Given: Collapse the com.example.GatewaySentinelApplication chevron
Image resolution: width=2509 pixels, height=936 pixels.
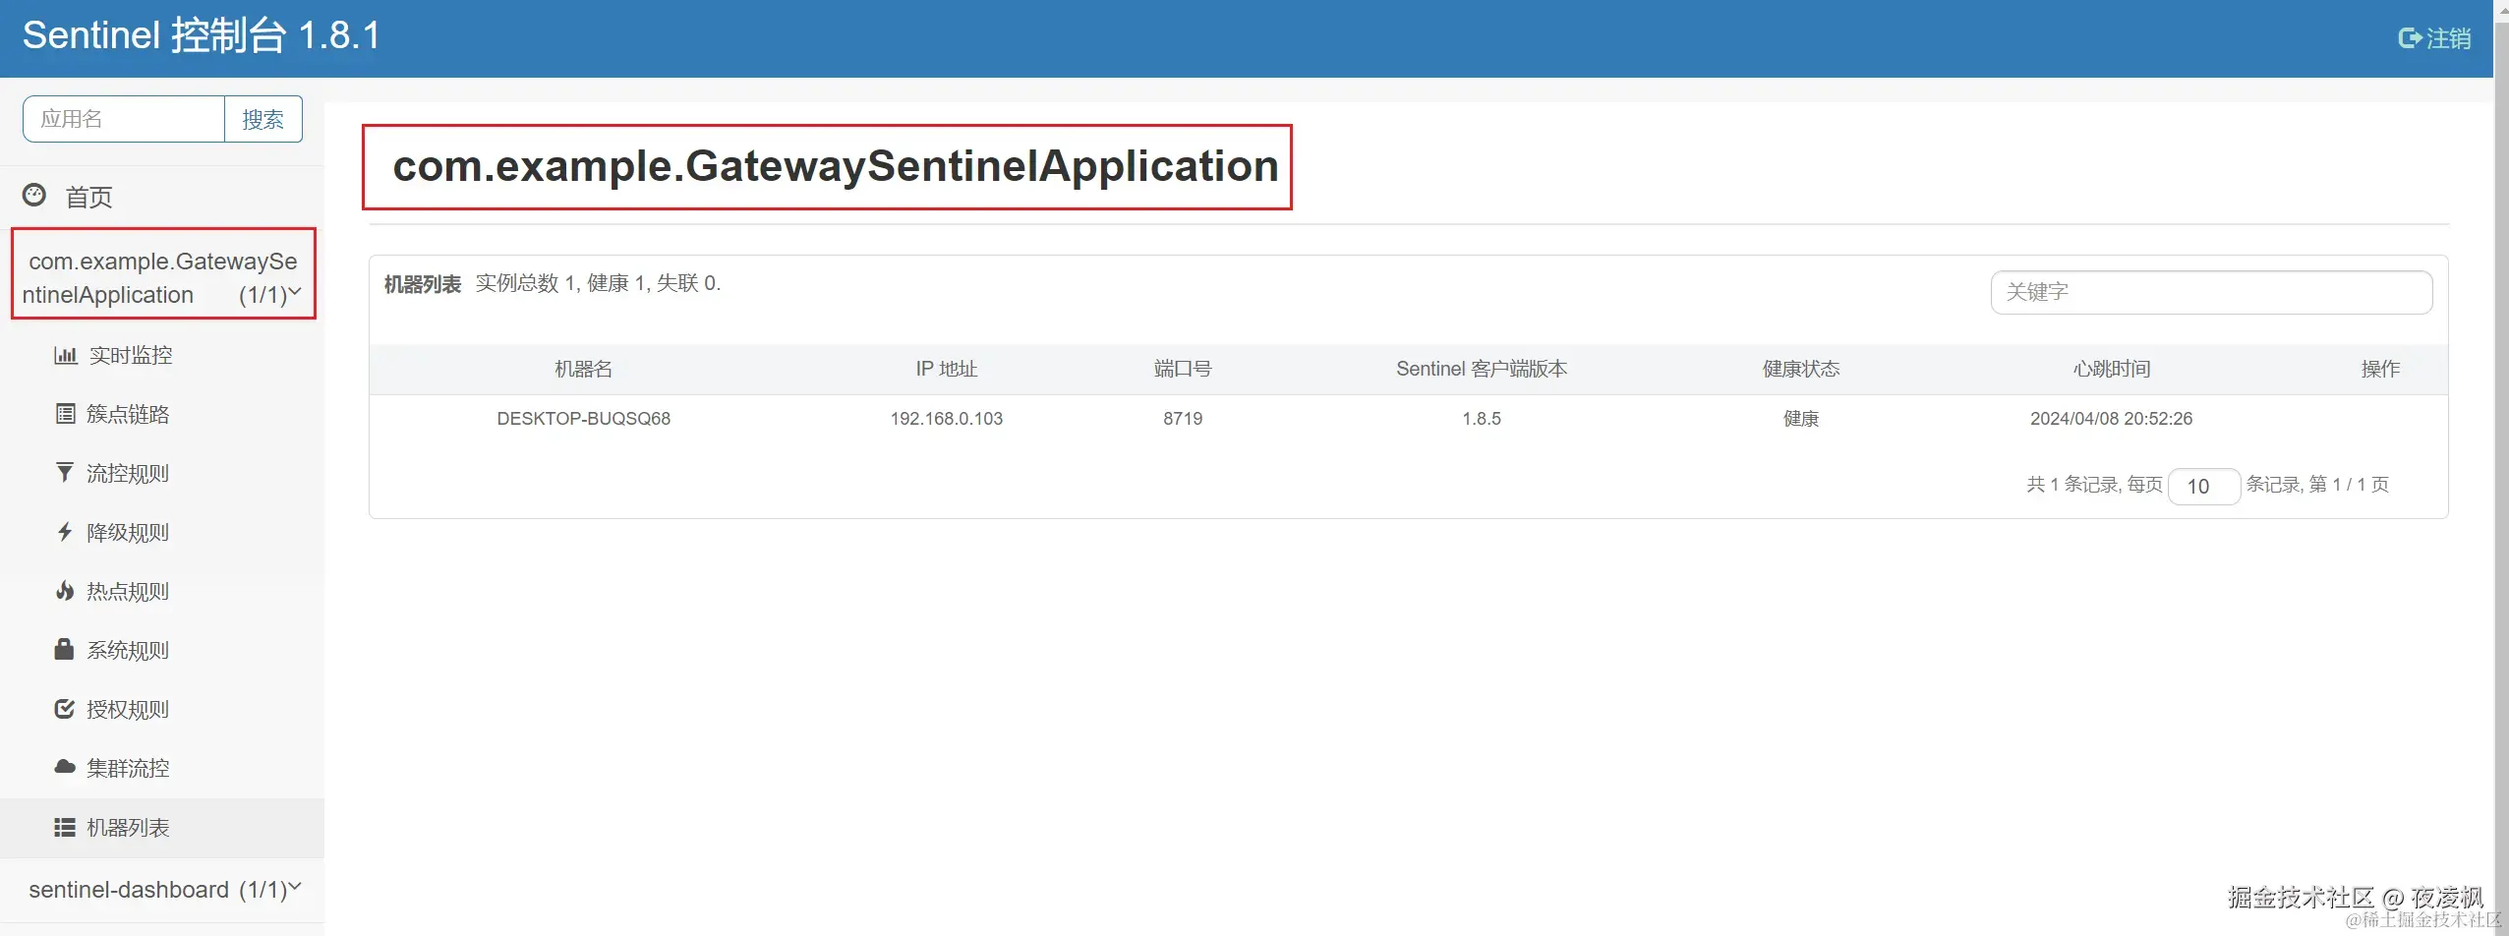Looking at the screenshot, I should [x=295, y=291].
